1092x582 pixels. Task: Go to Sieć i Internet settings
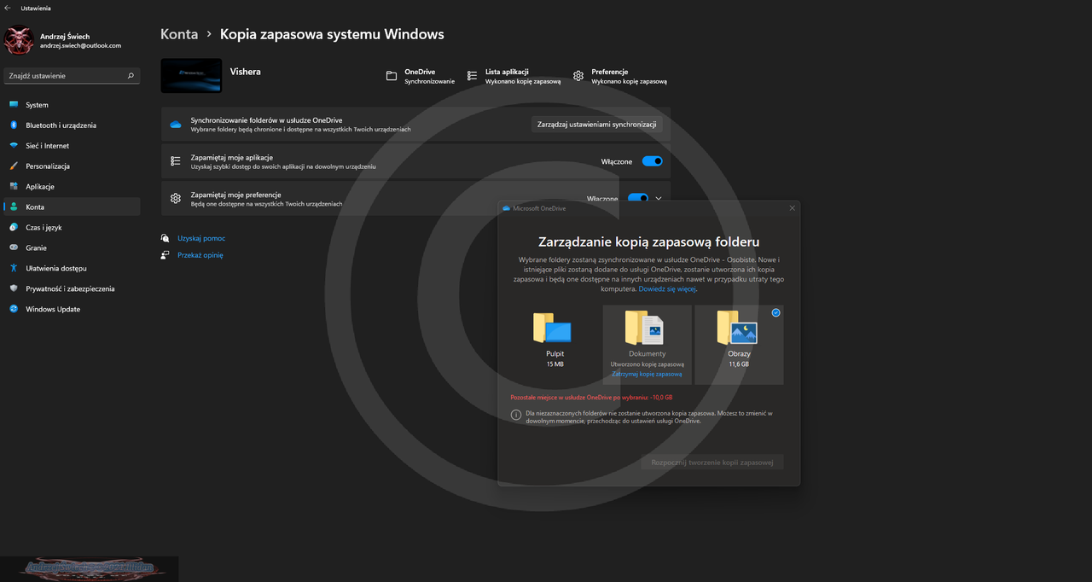[x=72, y=146]
